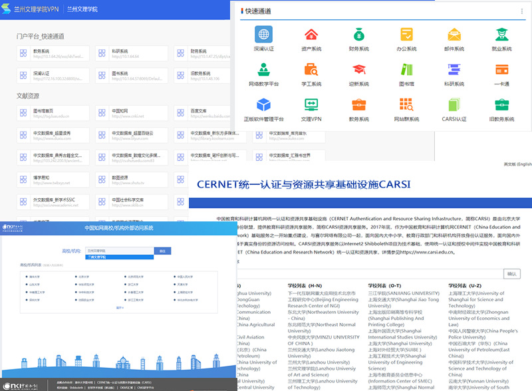Click 中国人民大学 in the institution list
The image size is (532, 391).
(185, 277)
